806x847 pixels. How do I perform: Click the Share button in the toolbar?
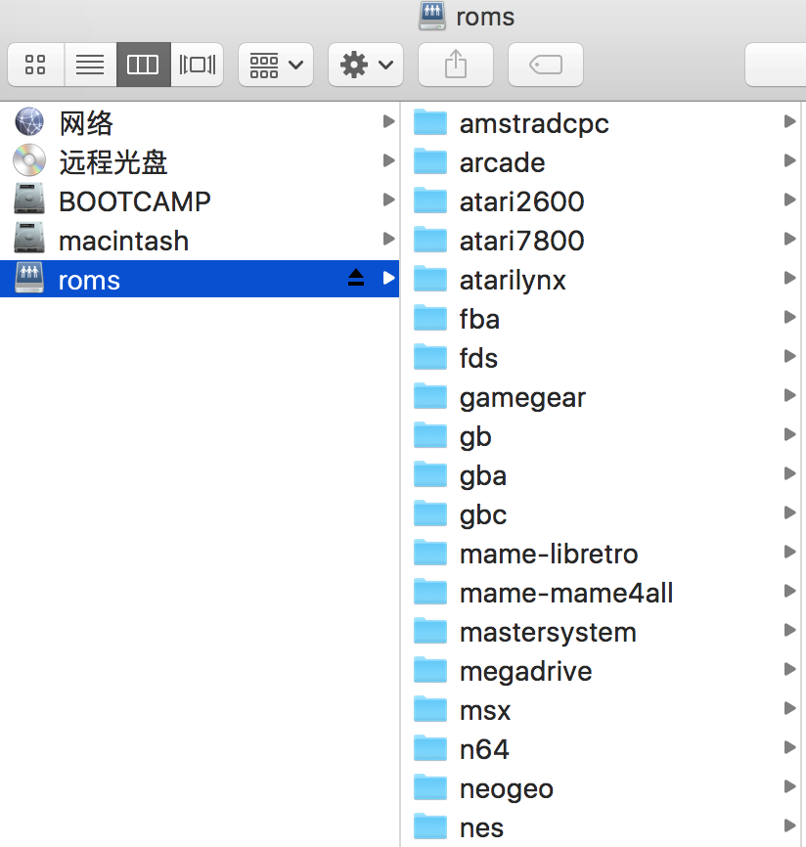coord(455,64)
